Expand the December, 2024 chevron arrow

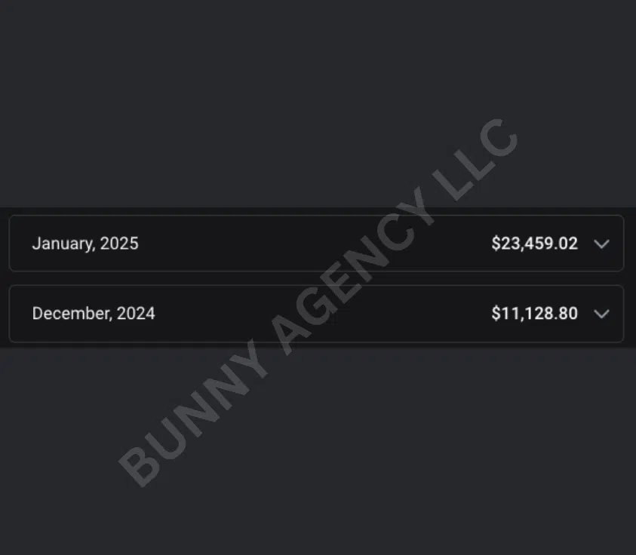click(x=601, y=314)
